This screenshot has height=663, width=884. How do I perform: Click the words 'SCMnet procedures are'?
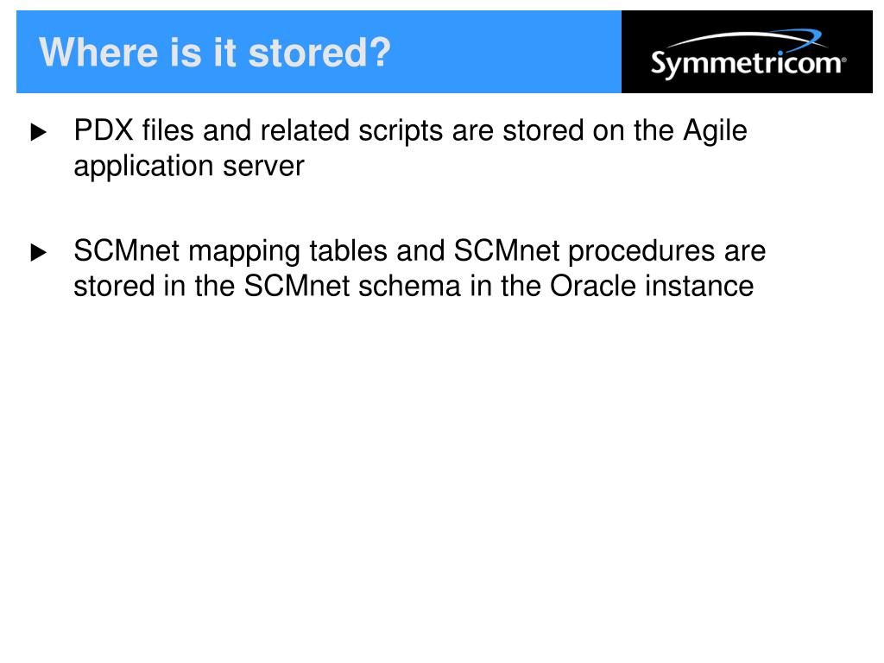[x=609, y=251]
